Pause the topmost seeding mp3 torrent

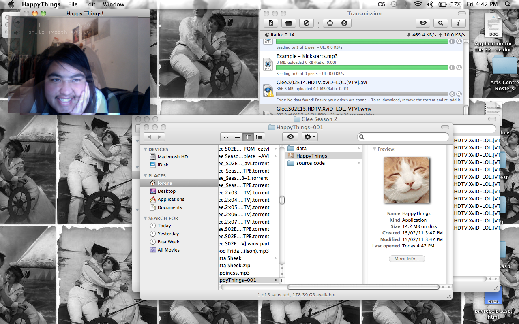click(452, 41)
